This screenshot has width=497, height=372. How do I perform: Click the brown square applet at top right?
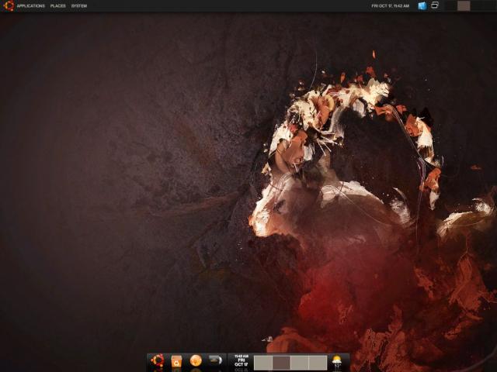(464, 5)
